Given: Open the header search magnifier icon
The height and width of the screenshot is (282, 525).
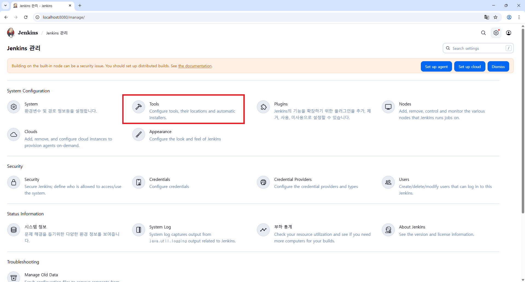Looking at the screenshot, I should pos(483,33).
